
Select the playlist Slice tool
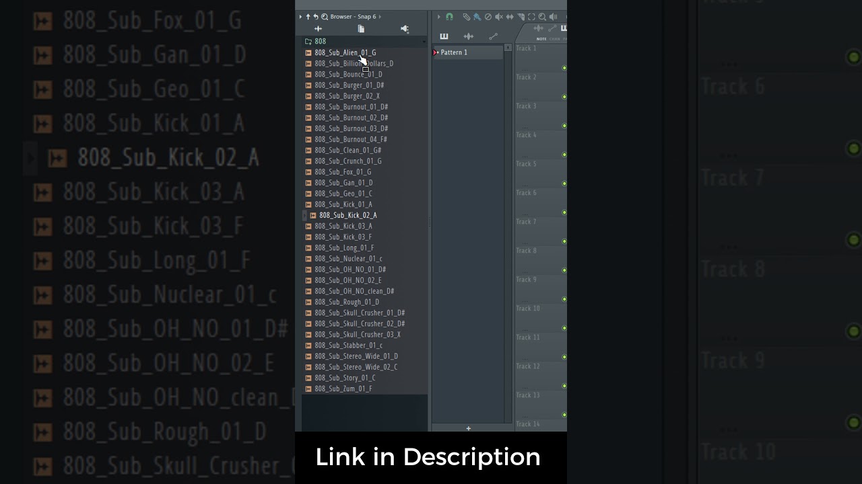click(x=521, y=17)
